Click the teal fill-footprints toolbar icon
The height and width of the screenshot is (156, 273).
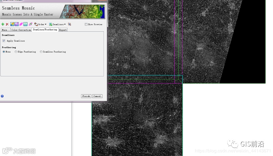26,24
